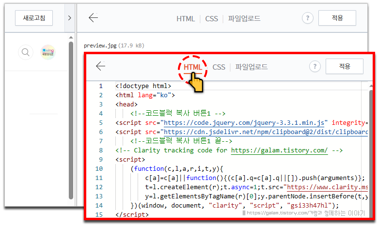The height and width of the screenshot is (225, 378).
Task: Click the <head> tag on line 3
Action: click(126, 104)
